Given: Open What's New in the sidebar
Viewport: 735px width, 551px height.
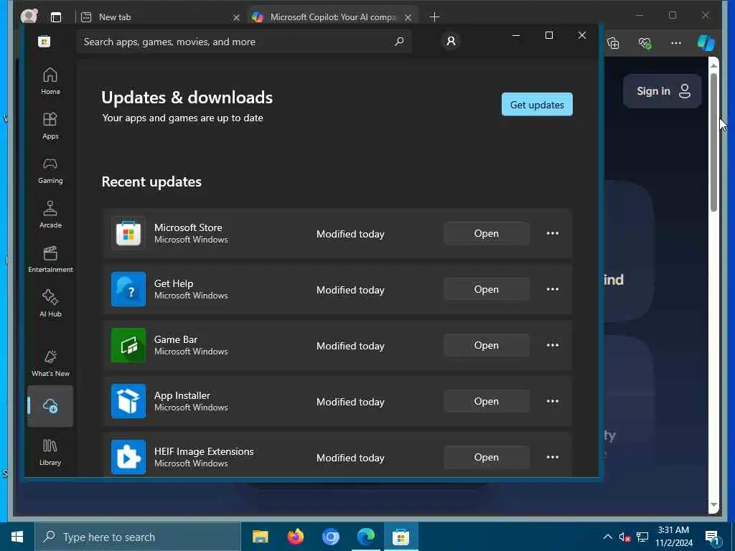Looking at the screenshot, I should click(x=50, y=364).
